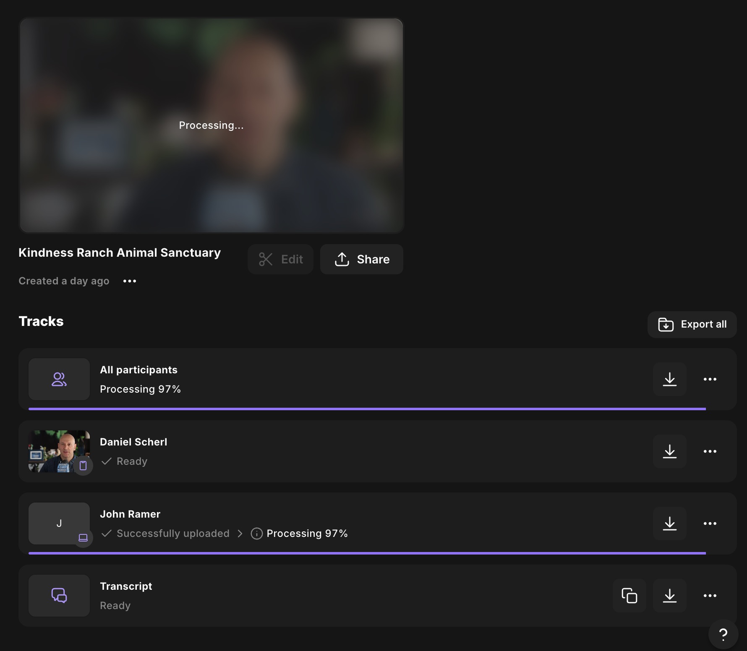
Task: Download John Ramer's track
Action: coord(669,523)
